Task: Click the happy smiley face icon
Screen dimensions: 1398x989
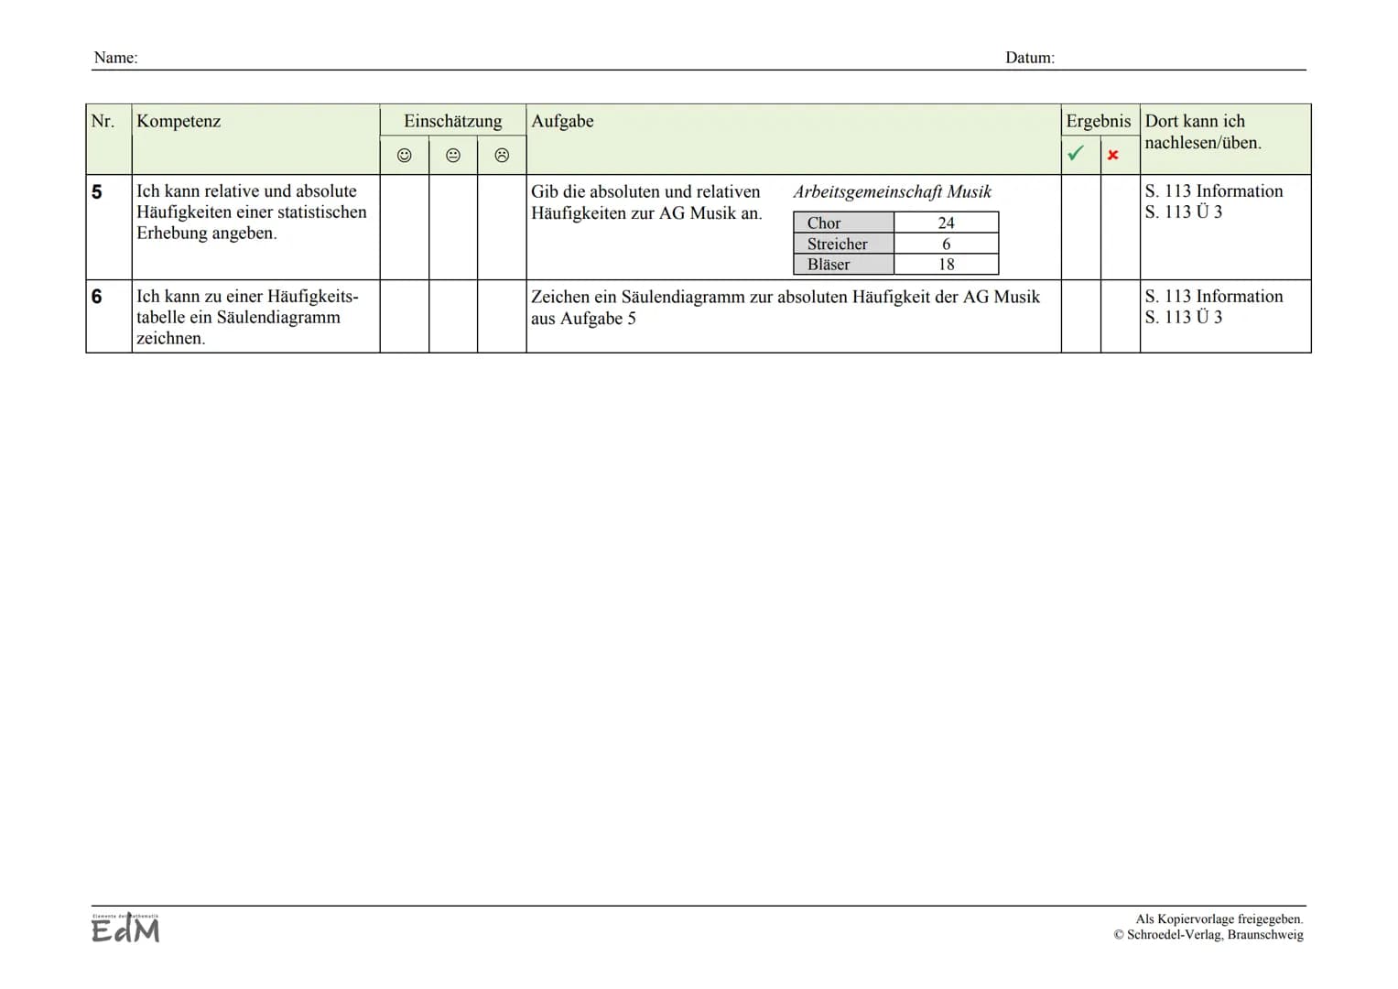Action: click(x=404, y=156)
